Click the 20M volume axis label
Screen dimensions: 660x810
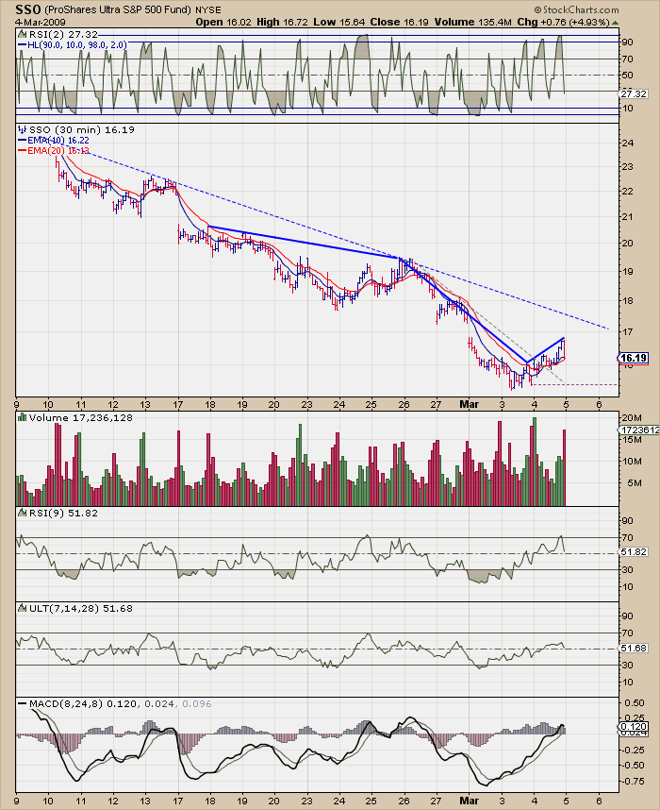(x=632, y=417)
